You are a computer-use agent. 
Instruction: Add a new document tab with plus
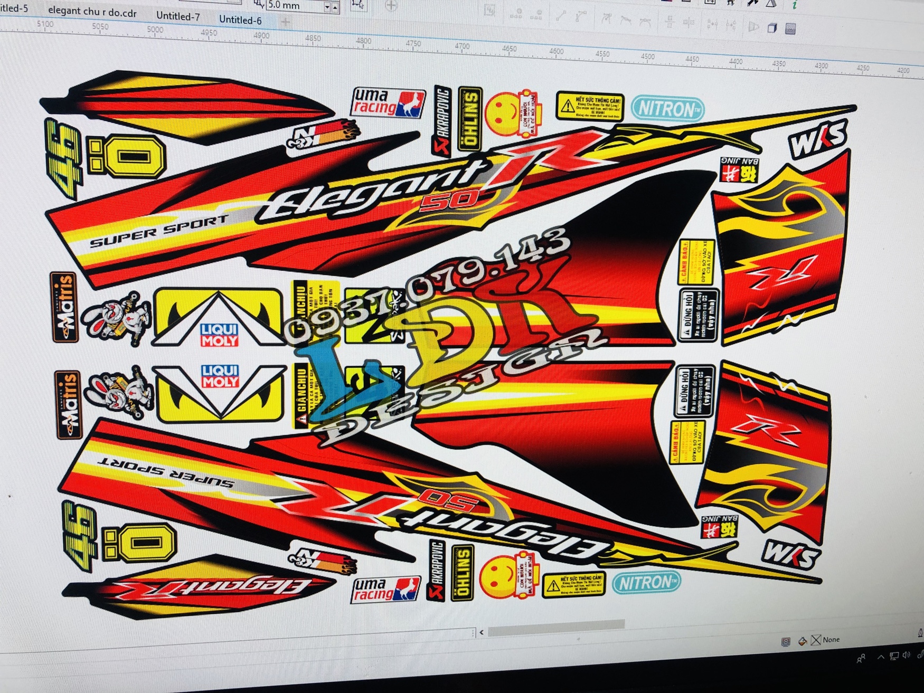(285, 22)
